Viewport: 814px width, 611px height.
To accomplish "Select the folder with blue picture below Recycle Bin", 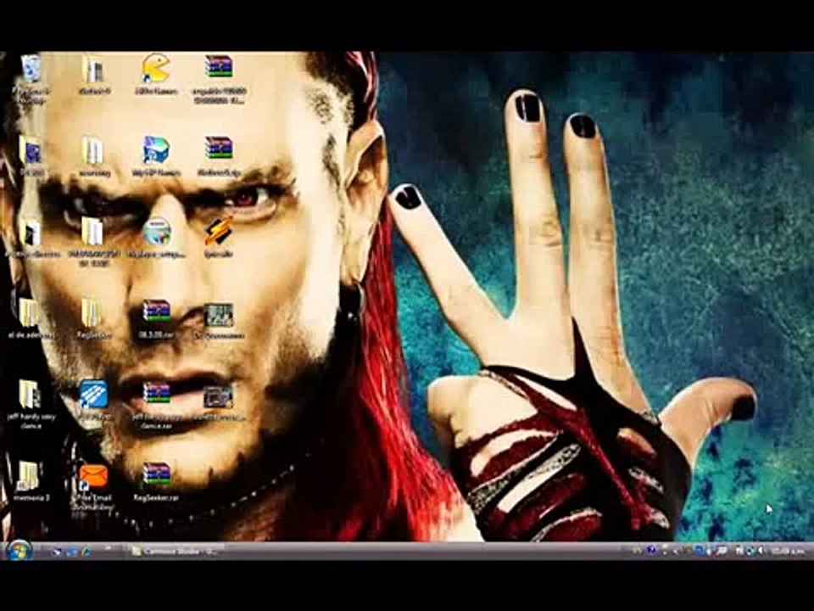I will click(31, 151).
